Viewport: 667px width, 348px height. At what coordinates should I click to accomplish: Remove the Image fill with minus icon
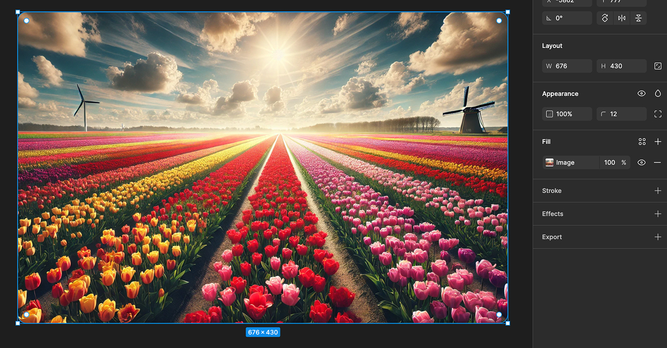(657, 162)
